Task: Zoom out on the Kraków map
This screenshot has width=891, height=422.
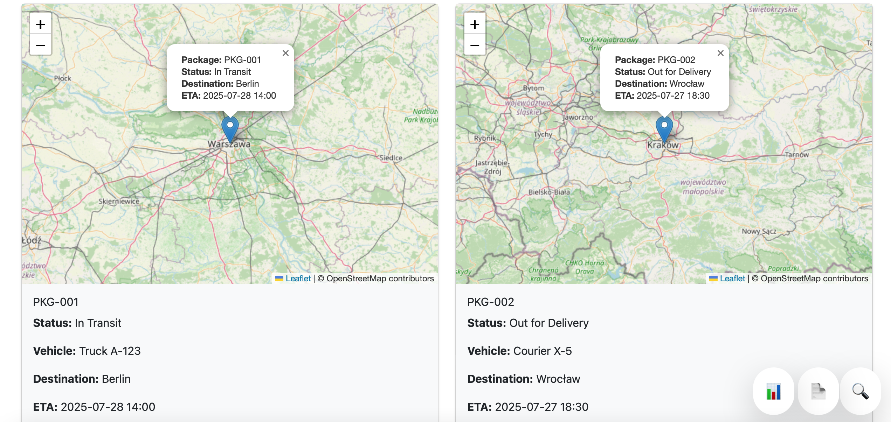Action: tap(475, 45)
